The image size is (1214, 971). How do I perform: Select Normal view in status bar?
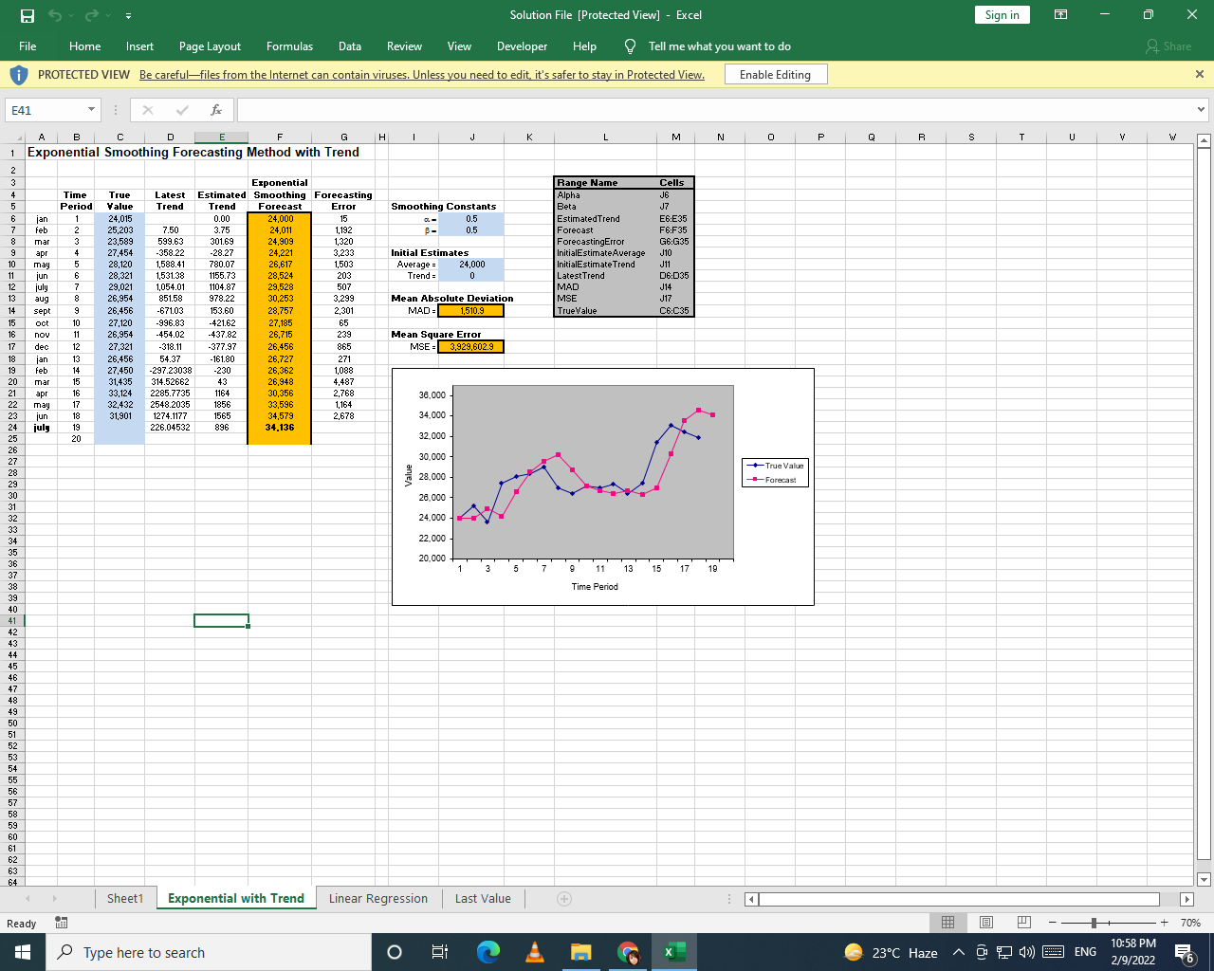pos(947,922)
